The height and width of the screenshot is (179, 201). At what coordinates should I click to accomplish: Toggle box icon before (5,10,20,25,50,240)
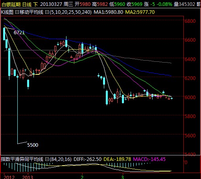click(47, 12)
